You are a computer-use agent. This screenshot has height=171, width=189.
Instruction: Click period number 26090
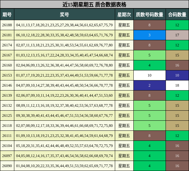tap(7, 166)
